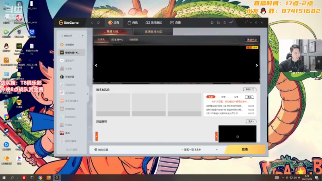Expand server list with the up chevron
The width and height of the screenshot is (322, 181).
(217, 150)
